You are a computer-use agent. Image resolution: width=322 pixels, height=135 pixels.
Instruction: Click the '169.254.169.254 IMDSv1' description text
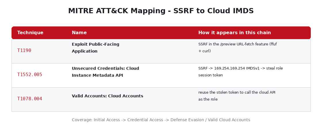(240, 72)
